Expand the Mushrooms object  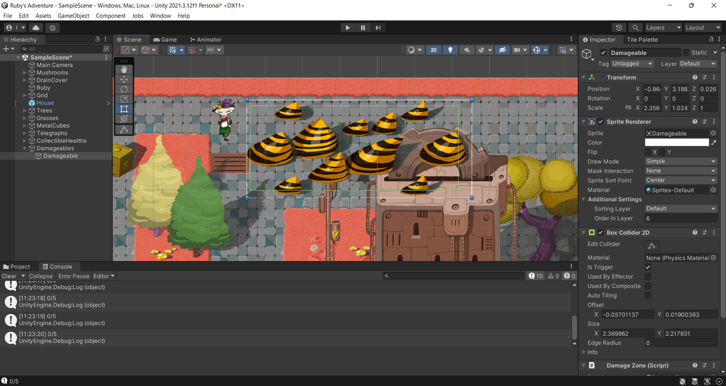tap(25, 73)
